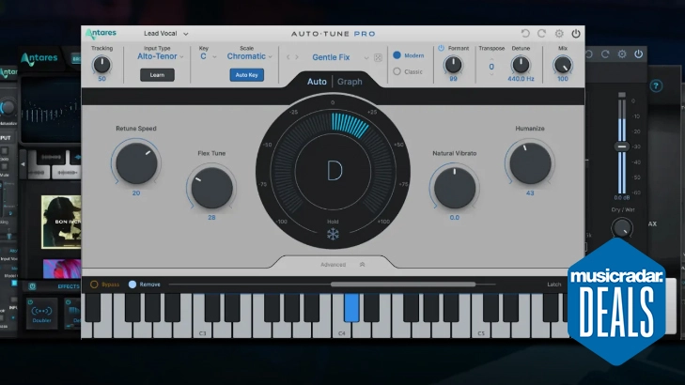Click the Detune 440.0 Hz value
The width and height of the screenshot is (685, 385).
tap(521, 79)
